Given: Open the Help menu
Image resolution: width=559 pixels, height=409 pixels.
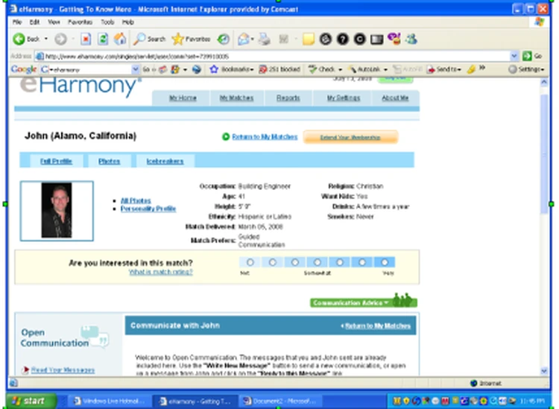Looking at the screenshot, I should pos(128,22).
